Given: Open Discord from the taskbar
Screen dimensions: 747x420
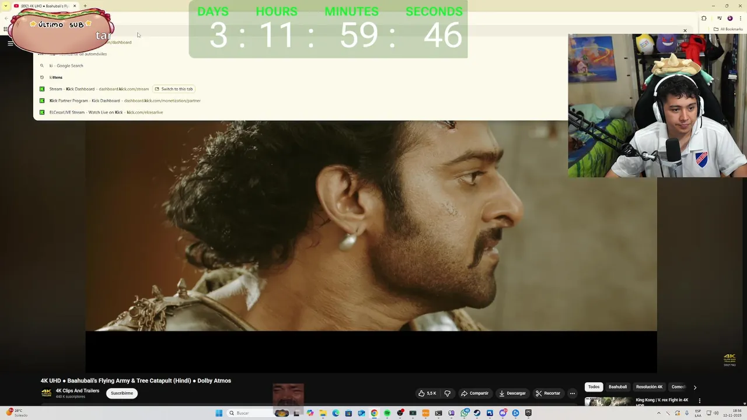Looking at the screenshot, I should coord(502,413).
